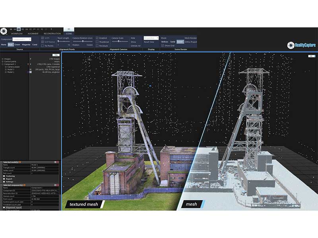Click the Model 1 color swatch in tree

coord(31,72)
